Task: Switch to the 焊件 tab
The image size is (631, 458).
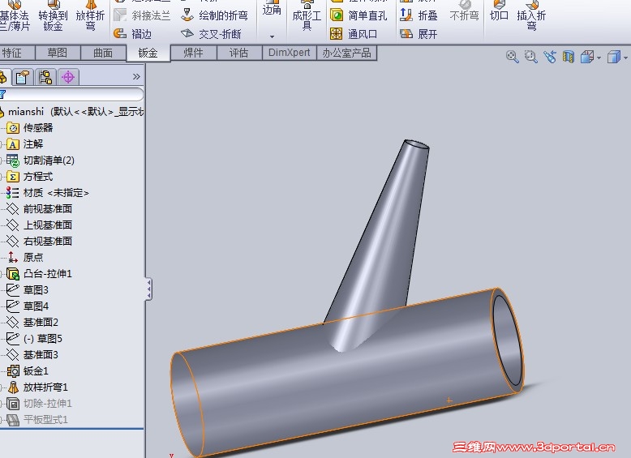Action: (x=194, y=53)
